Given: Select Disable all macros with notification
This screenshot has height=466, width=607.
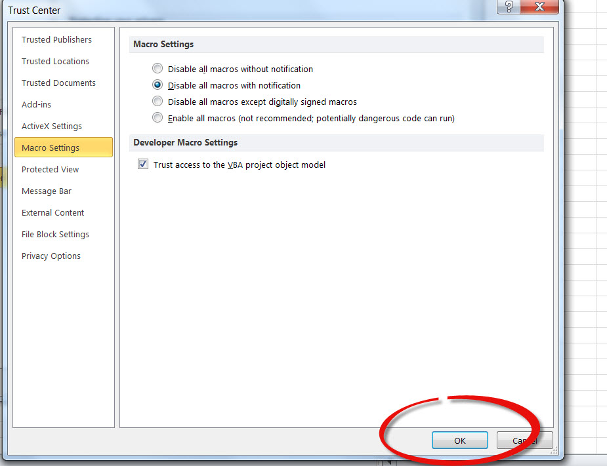Looking at the screenshot, I should coord(157,85).
